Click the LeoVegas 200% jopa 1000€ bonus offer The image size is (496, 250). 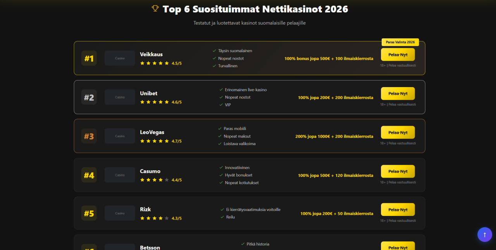334,136
